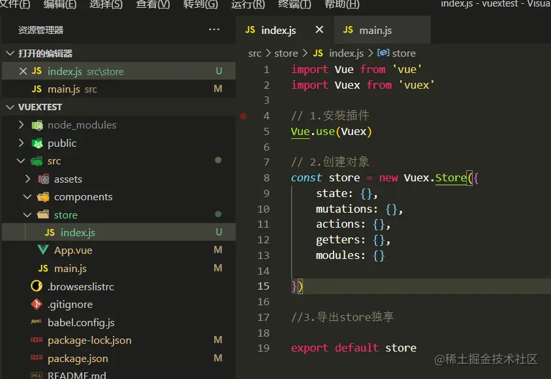
Task: Open the 转到(G) menu
Action: [x=200, y=3]
